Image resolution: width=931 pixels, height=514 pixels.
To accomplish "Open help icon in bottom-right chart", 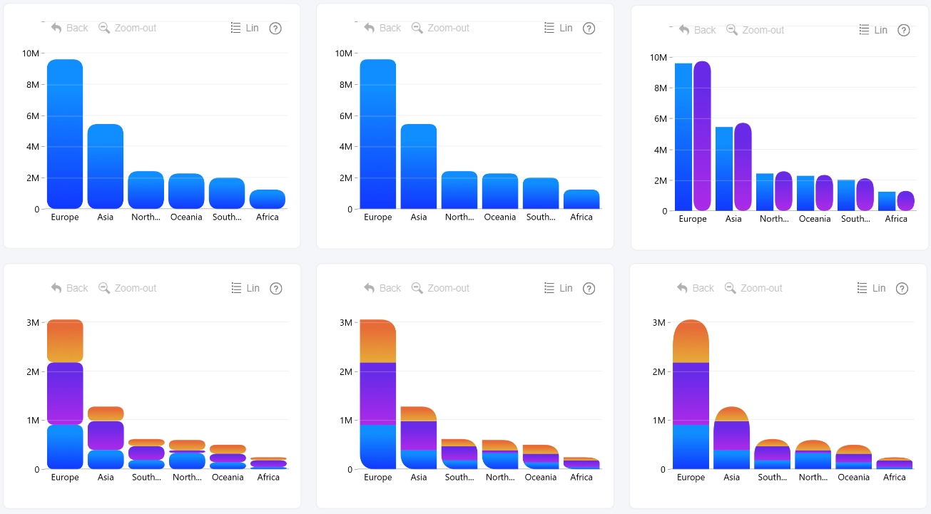I will click(902, 289).
